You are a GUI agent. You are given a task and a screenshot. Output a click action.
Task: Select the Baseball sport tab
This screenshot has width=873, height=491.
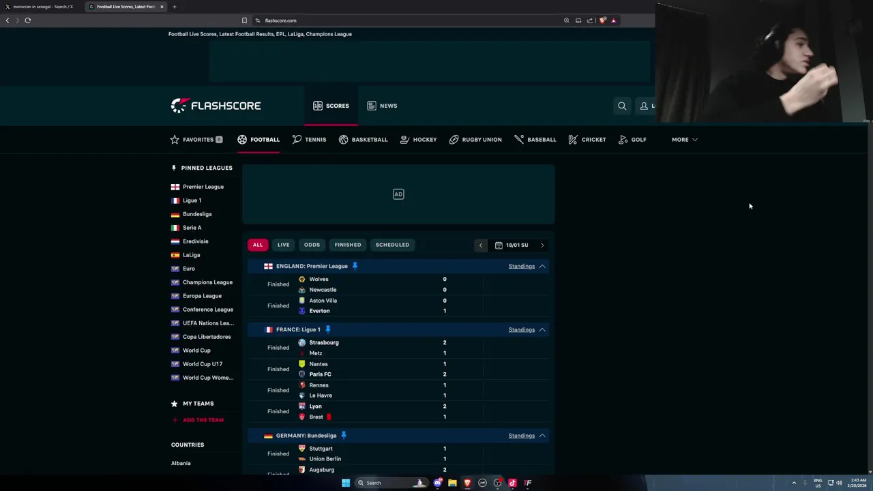[535, 139]
